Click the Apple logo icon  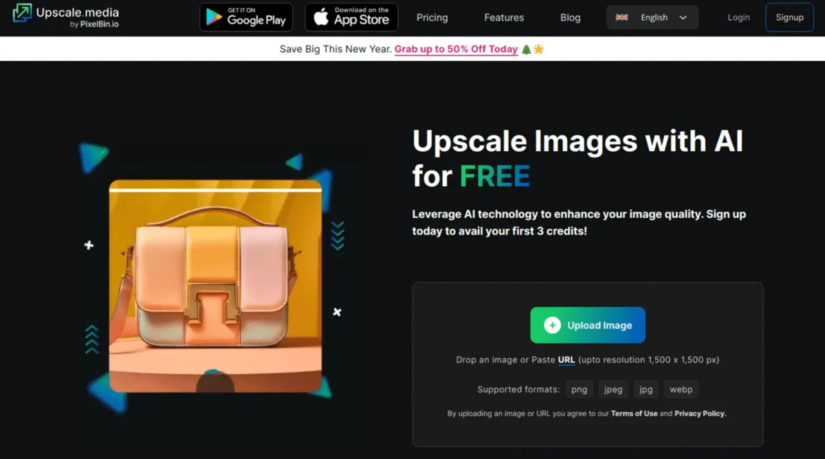(321, 17)
